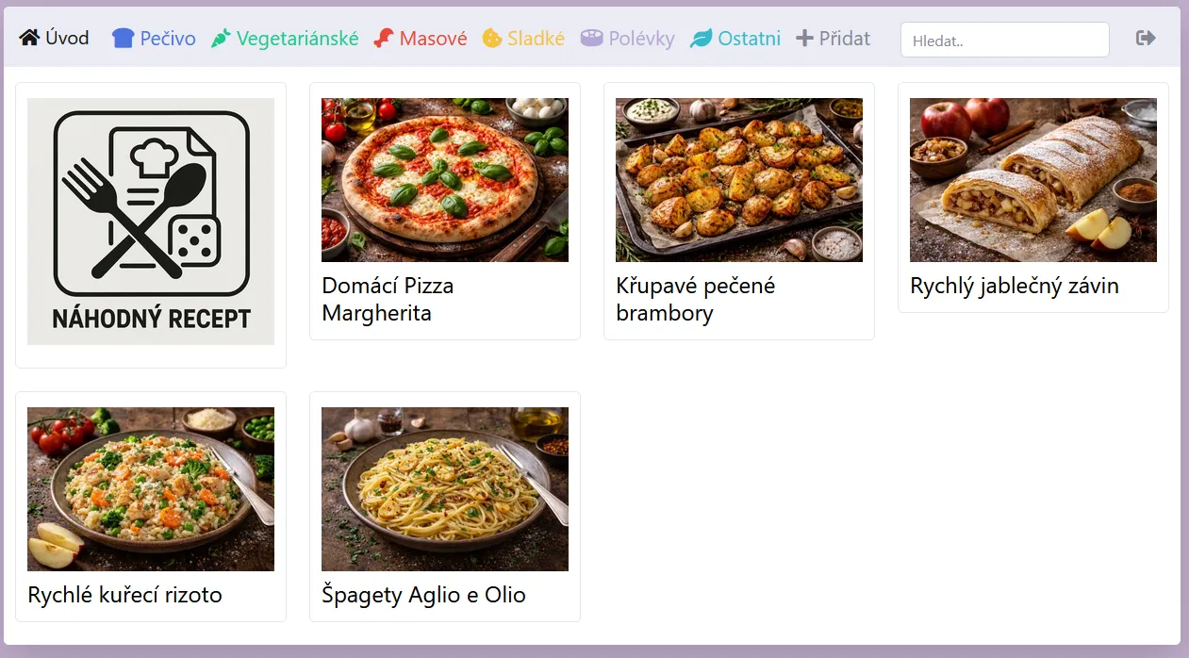Open the Vegetariánské category
The image size is (1189, 658).
(285, 39)
